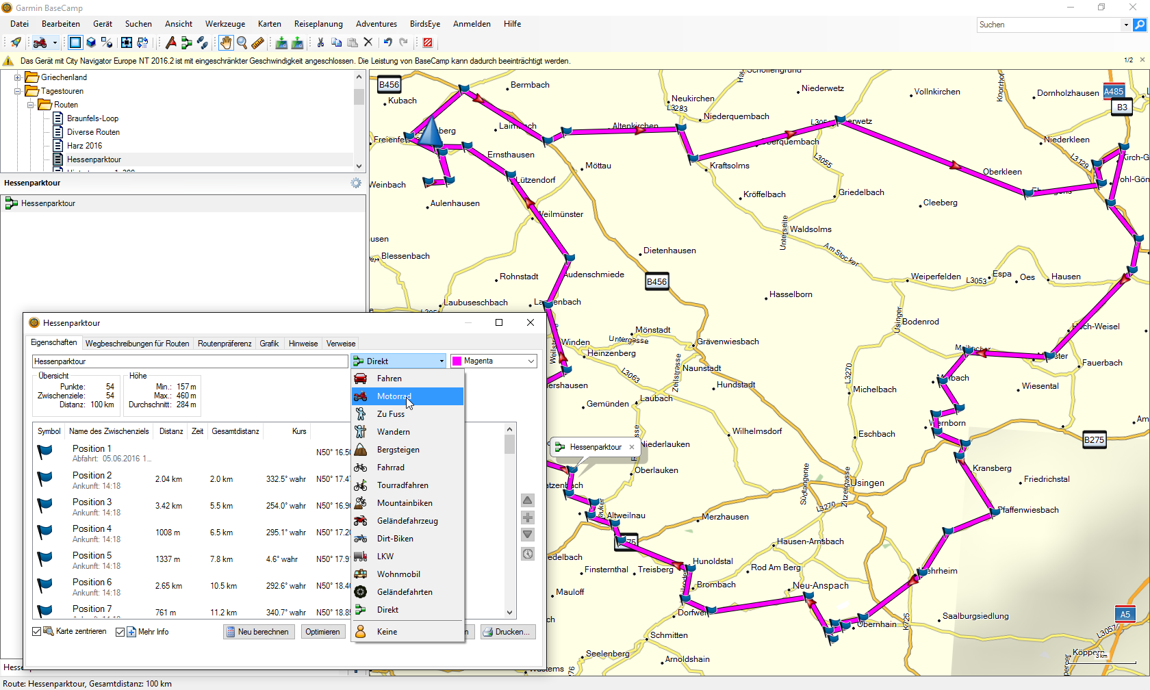Uncheck Karte zentrieren checkbox
1150x690 pixels.
37,632
